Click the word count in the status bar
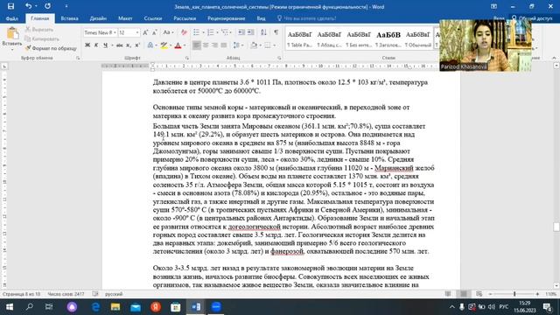 coord(66,294)
